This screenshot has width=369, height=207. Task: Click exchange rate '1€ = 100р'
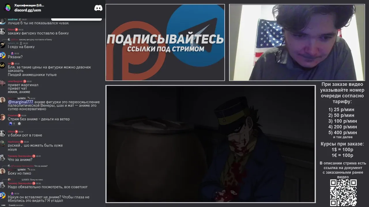click(342, 156)
